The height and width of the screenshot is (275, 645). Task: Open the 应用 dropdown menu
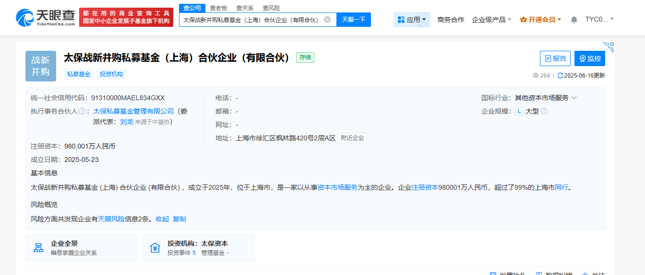(x=412, y=20)
